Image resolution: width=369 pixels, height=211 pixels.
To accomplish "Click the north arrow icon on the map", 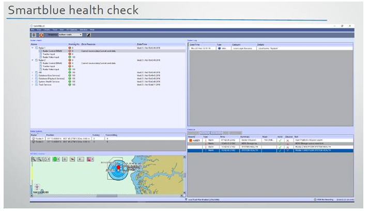I will tap(36, 187).
